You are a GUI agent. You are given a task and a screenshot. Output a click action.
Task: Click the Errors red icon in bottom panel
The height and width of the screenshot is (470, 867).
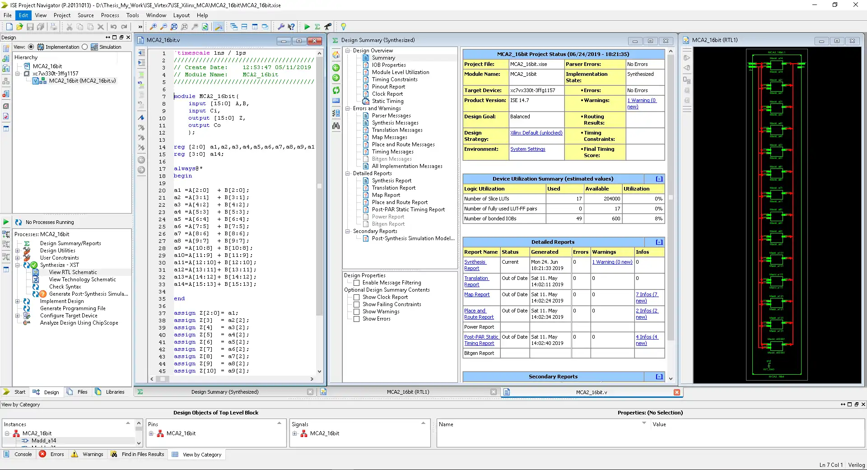pyautogui.click(x=42, y=454)
